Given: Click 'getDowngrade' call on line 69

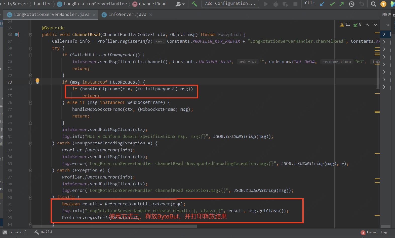Looking at the screenshot, I should 117,55.
